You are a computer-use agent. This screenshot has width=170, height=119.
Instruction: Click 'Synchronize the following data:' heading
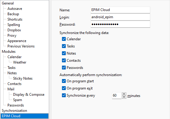[x=84, y=33]
